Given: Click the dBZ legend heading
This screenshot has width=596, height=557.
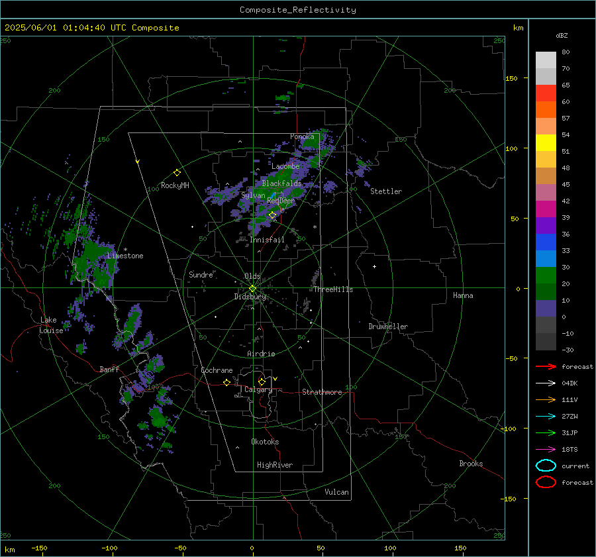Looking at the screenshot, I should tap(562, 36).
